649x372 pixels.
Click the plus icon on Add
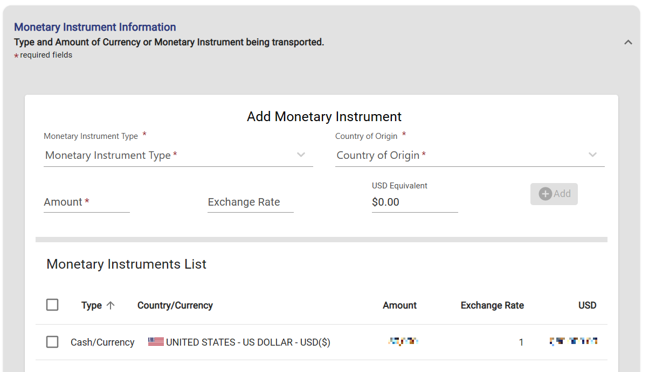pyautogui.click(x=545, y=194)
